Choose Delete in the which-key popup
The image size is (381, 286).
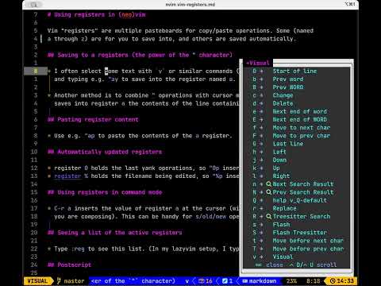pyautogui.click(x=283, y=103)
